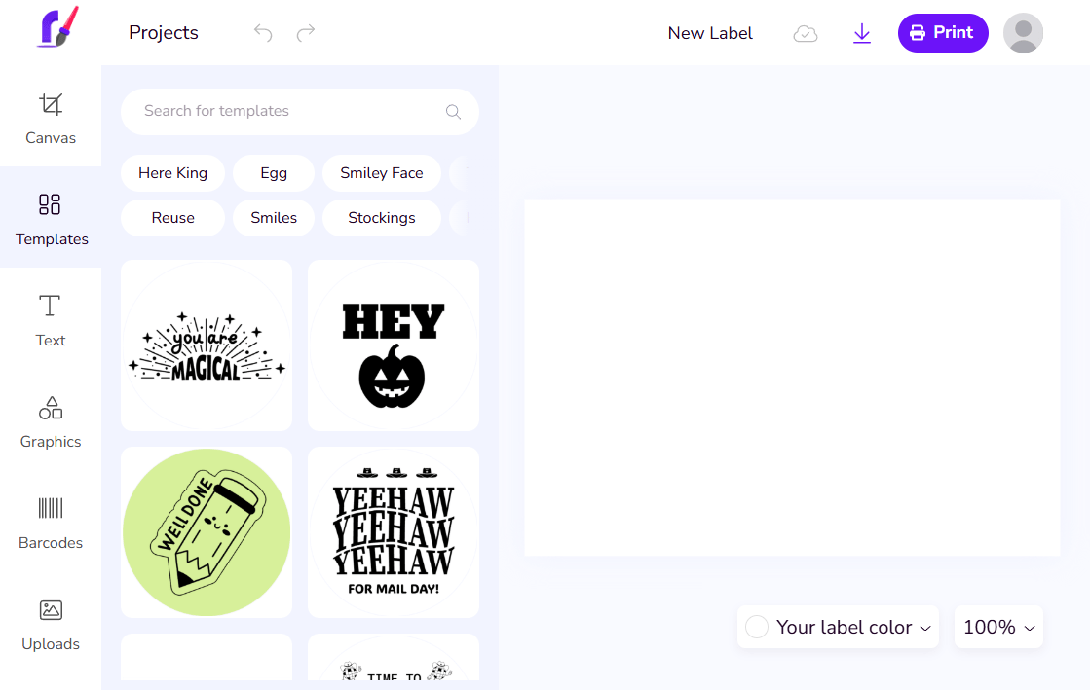Open the 100% zoom level dropdown
This screenshot has width=1090, height=690.
[x=998, y=628]
